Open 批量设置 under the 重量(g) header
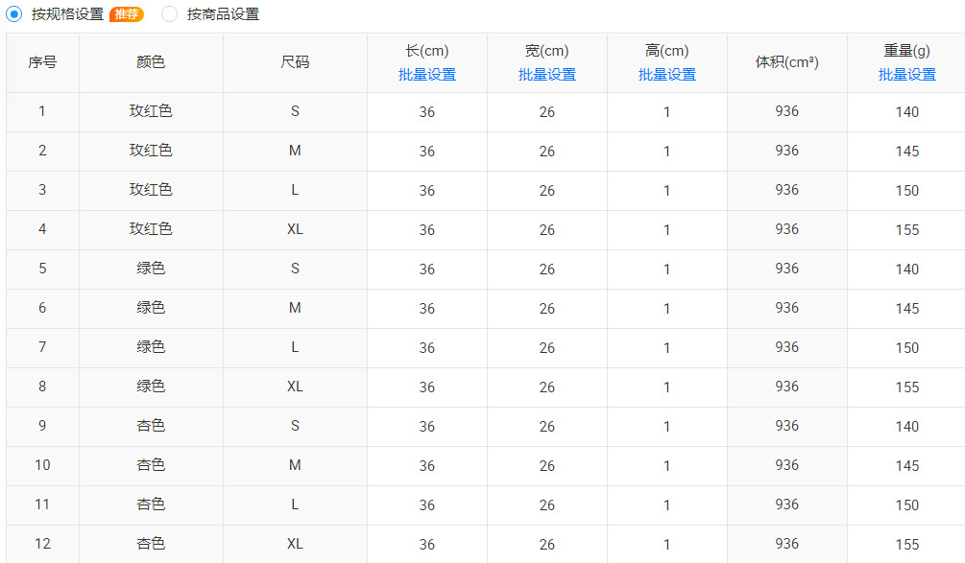965x563 pixels. click(906, 75)
